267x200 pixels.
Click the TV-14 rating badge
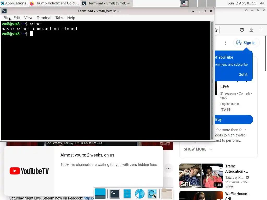pos(226,110)
